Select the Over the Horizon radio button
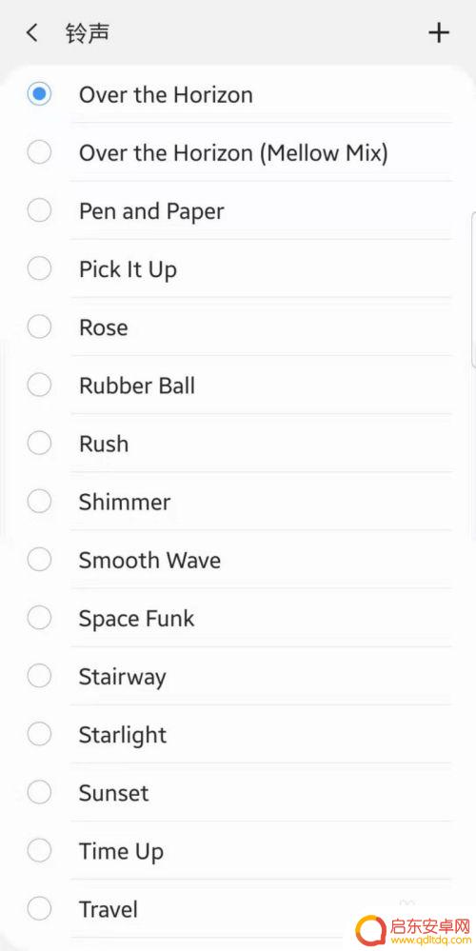The width and height of the screenshot is (476, 951). (x=39, y=94)
